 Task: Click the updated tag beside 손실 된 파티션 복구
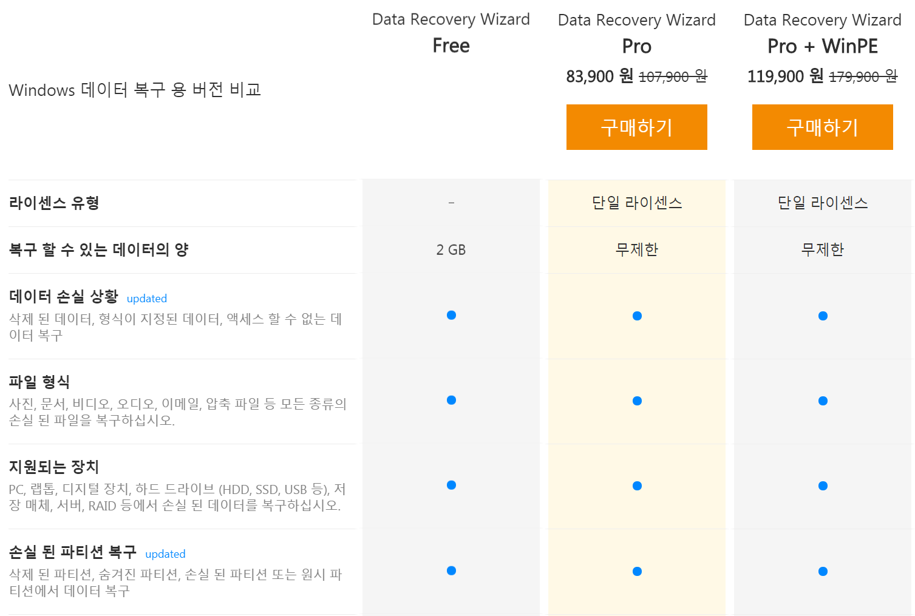pos(165,554)
